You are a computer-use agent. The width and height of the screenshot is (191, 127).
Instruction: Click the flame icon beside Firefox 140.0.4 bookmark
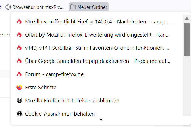(x=19, y=21)
